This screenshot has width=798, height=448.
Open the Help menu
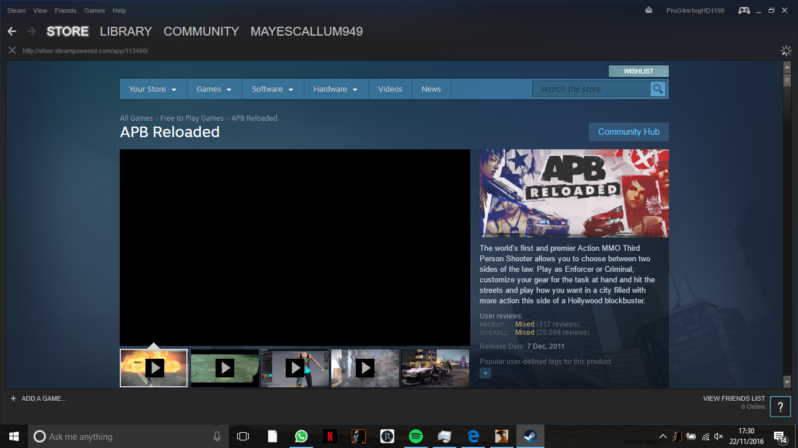click(119, 10)
